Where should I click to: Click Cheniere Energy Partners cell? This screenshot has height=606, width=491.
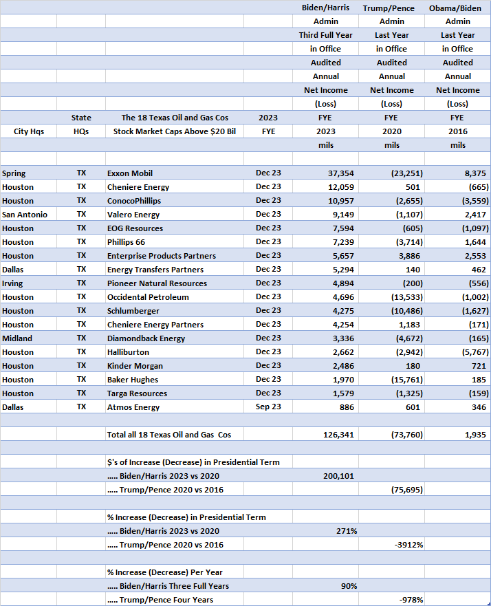point(175,324)
